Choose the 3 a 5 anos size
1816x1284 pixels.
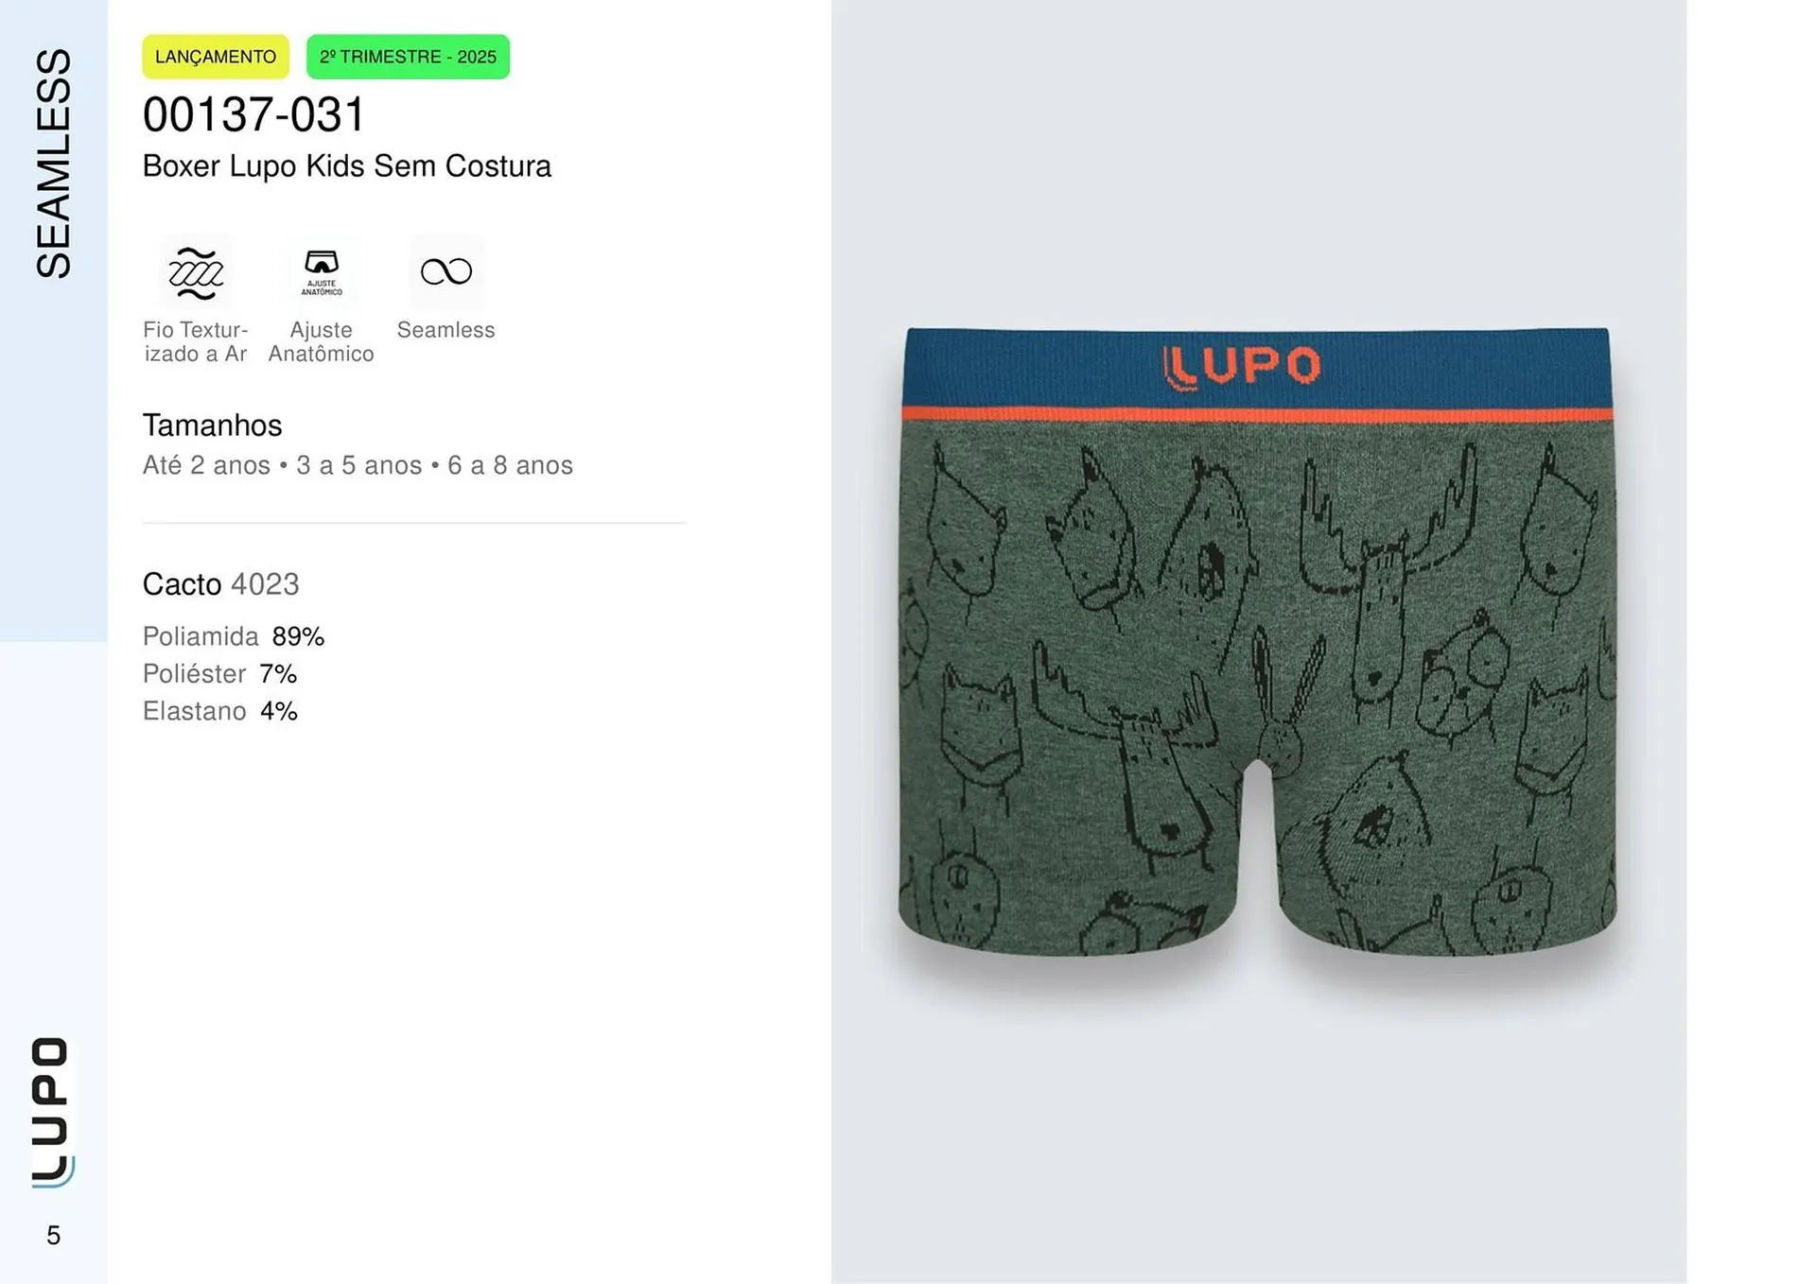(x=358, y=465)
